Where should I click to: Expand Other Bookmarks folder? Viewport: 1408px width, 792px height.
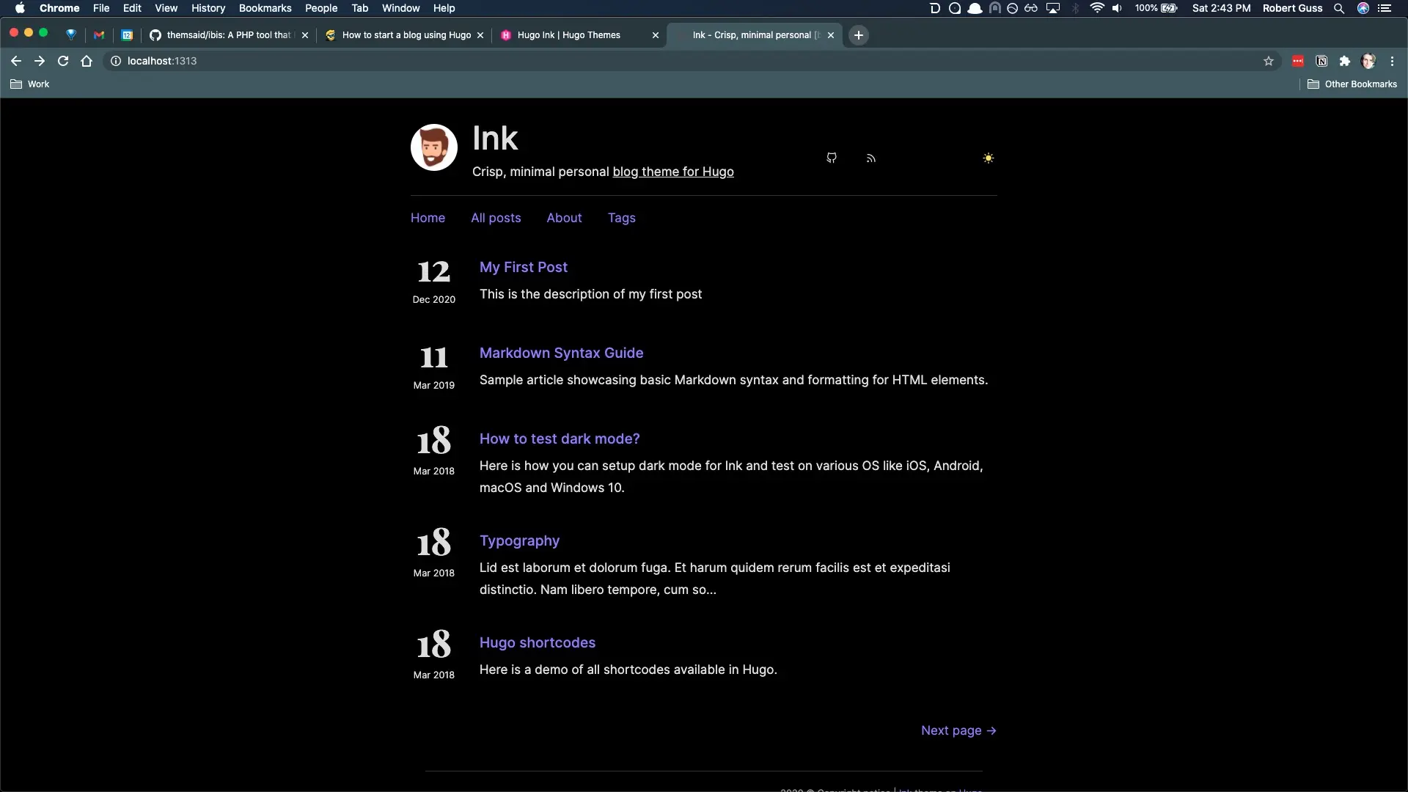point(1352,84)
